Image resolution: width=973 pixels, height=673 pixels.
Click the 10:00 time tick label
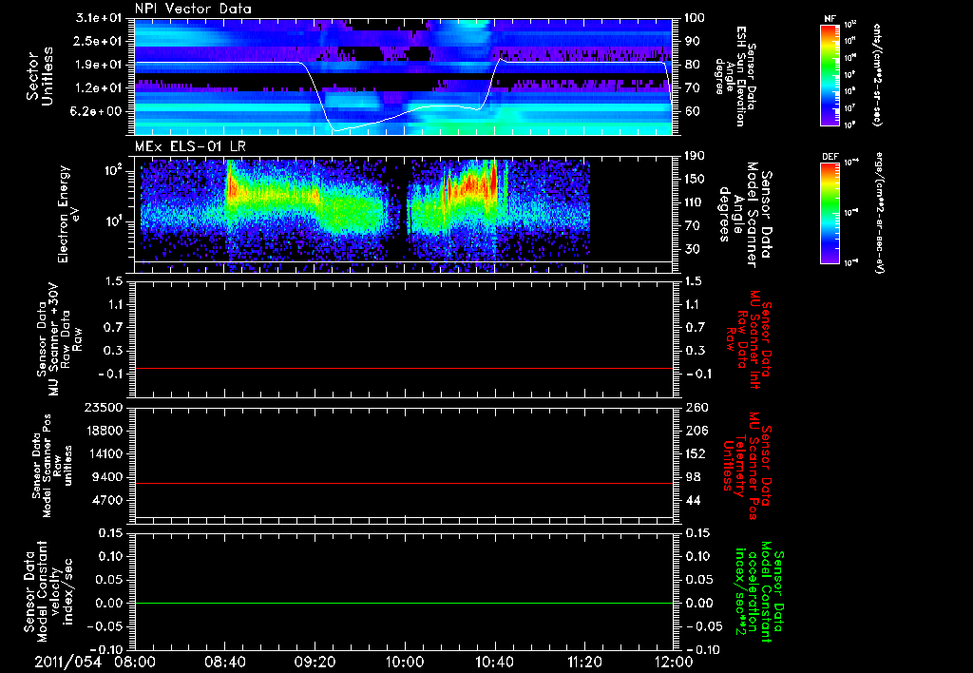point(405,662)
